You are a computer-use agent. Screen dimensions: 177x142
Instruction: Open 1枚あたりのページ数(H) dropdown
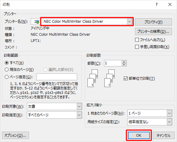click(169, 113)
